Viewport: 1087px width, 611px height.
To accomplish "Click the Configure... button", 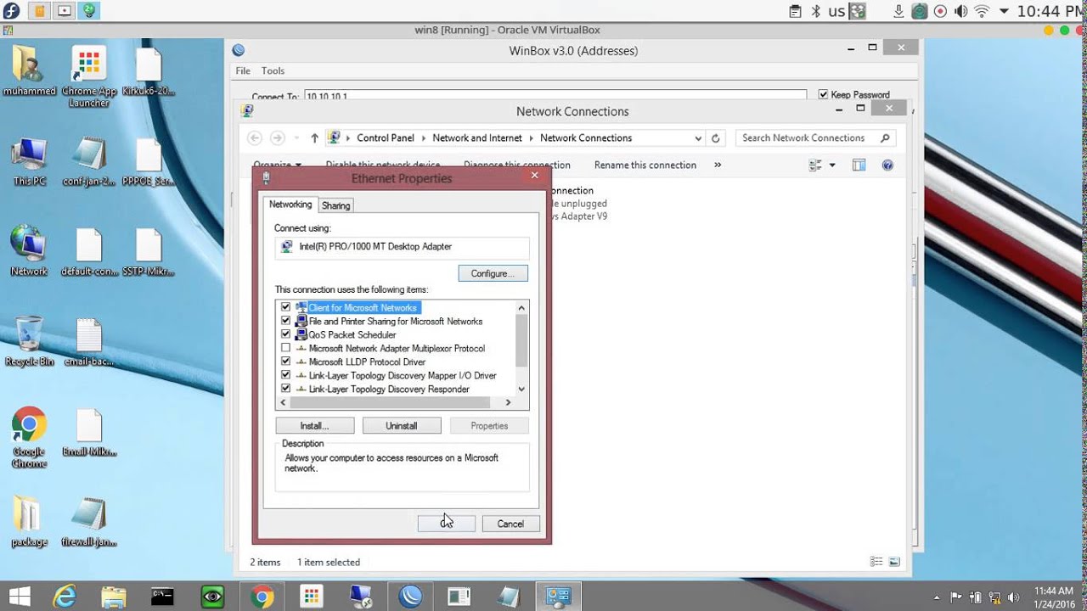I will 493,273.
